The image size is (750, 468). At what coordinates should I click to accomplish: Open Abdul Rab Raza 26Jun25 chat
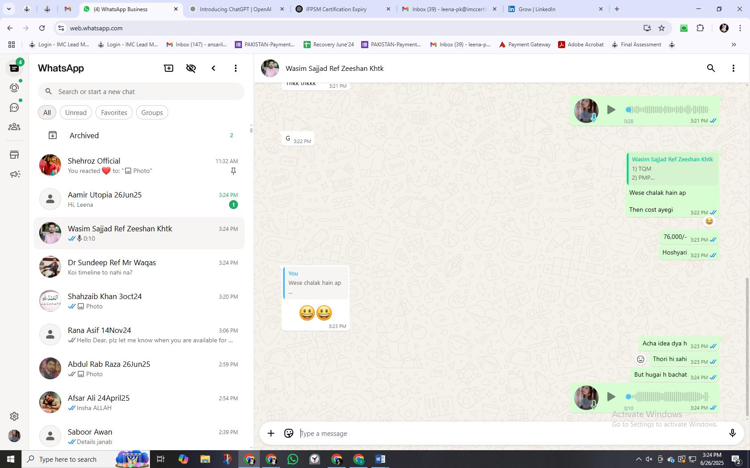coord(139,369)
